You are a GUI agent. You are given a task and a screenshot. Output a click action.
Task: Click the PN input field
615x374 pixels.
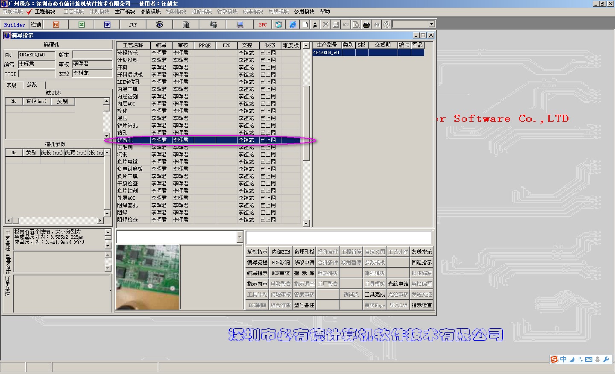(36, 55)
